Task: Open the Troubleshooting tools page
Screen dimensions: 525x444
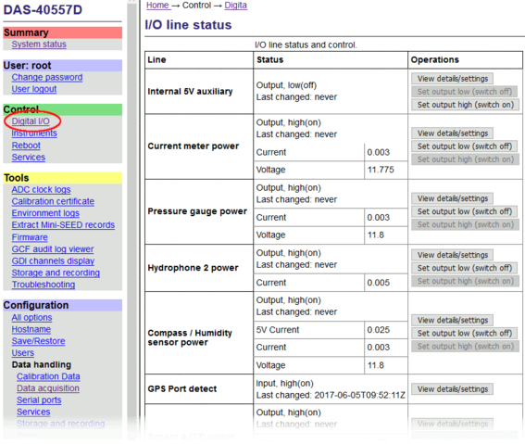Action: 44,285
